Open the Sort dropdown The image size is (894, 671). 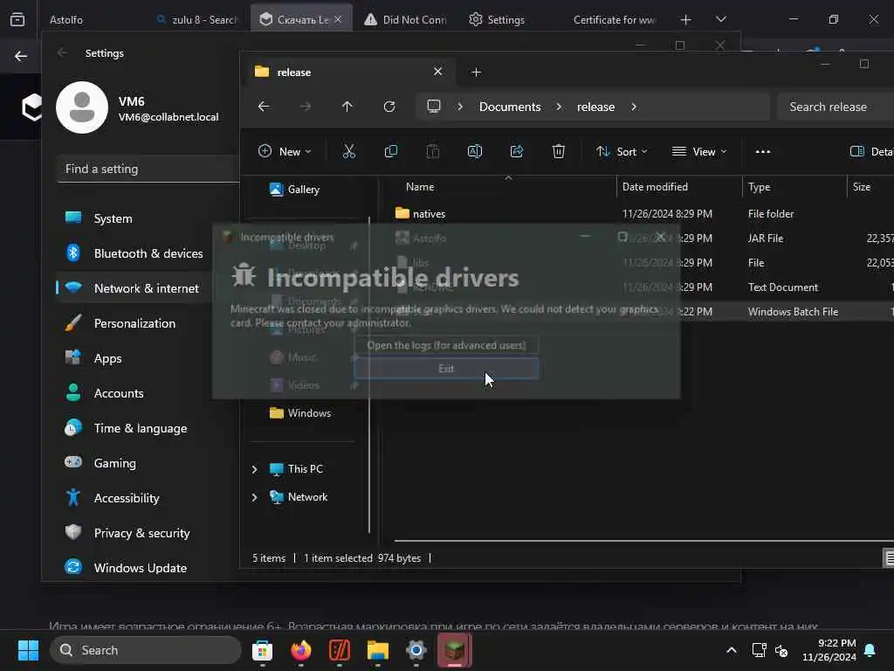point(622,152)
